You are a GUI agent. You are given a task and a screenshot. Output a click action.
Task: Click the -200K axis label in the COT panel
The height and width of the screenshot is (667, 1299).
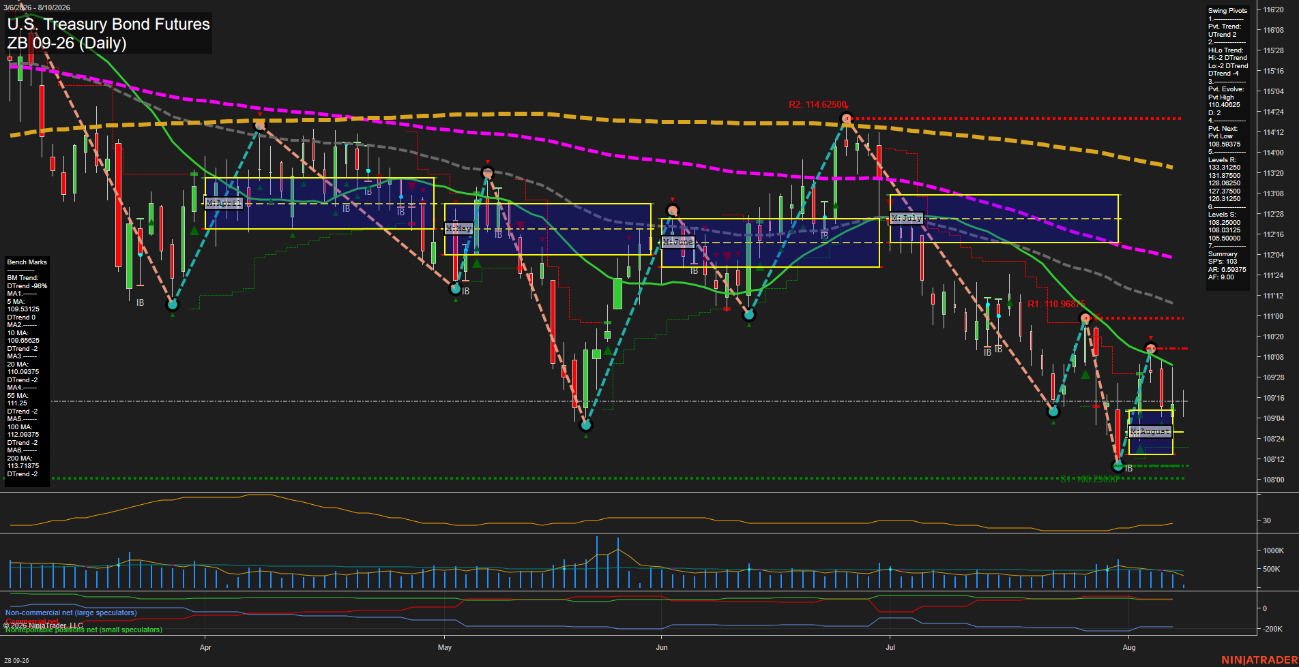tap(1273, 629)
